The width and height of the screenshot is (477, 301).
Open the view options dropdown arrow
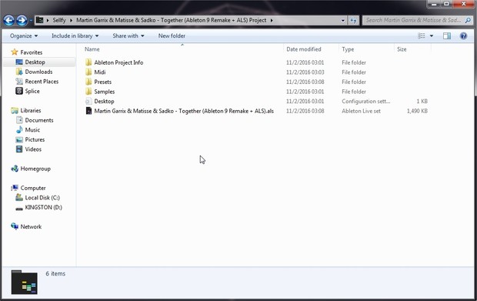point(431,36)
